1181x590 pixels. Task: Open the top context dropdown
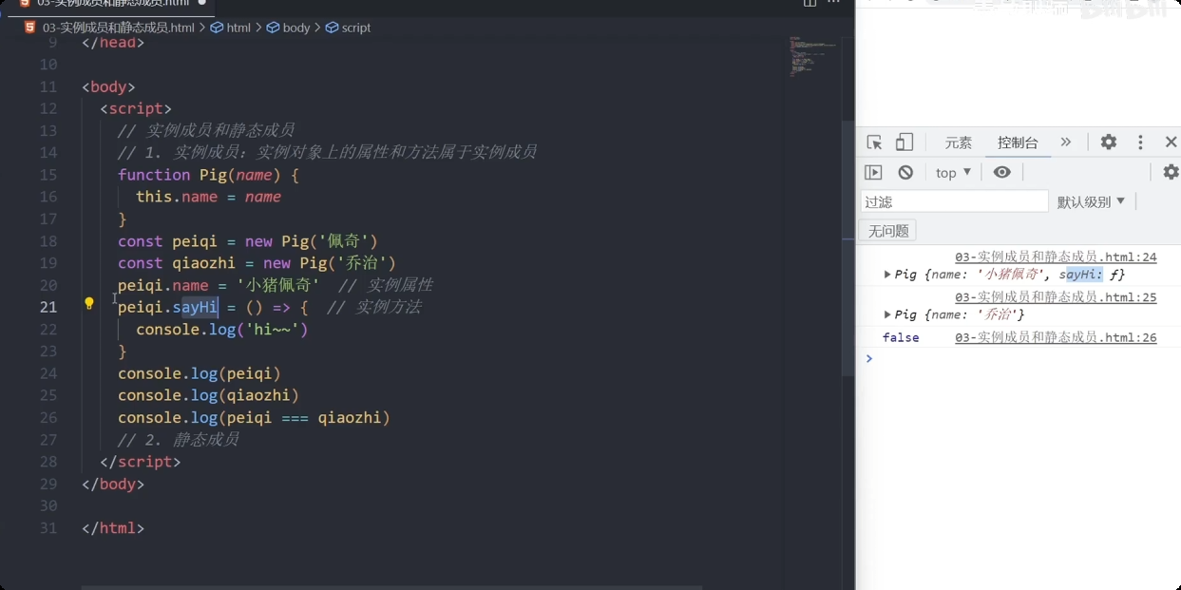tap(953, 172)
